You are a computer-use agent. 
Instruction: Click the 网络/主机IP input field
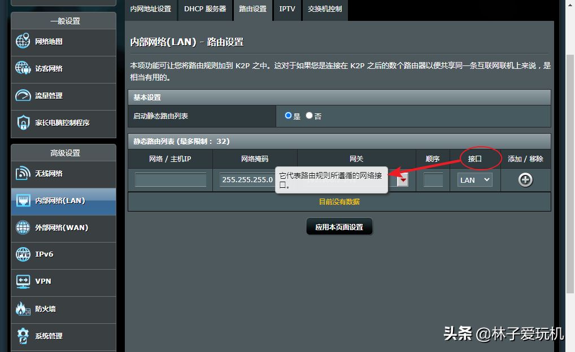(171, 180)
